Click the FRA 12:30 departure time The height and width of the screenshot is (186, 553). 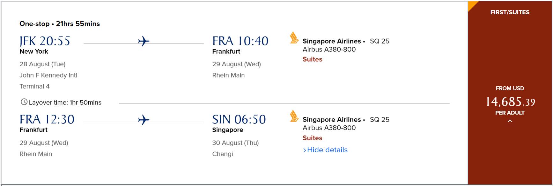(47, 120)
